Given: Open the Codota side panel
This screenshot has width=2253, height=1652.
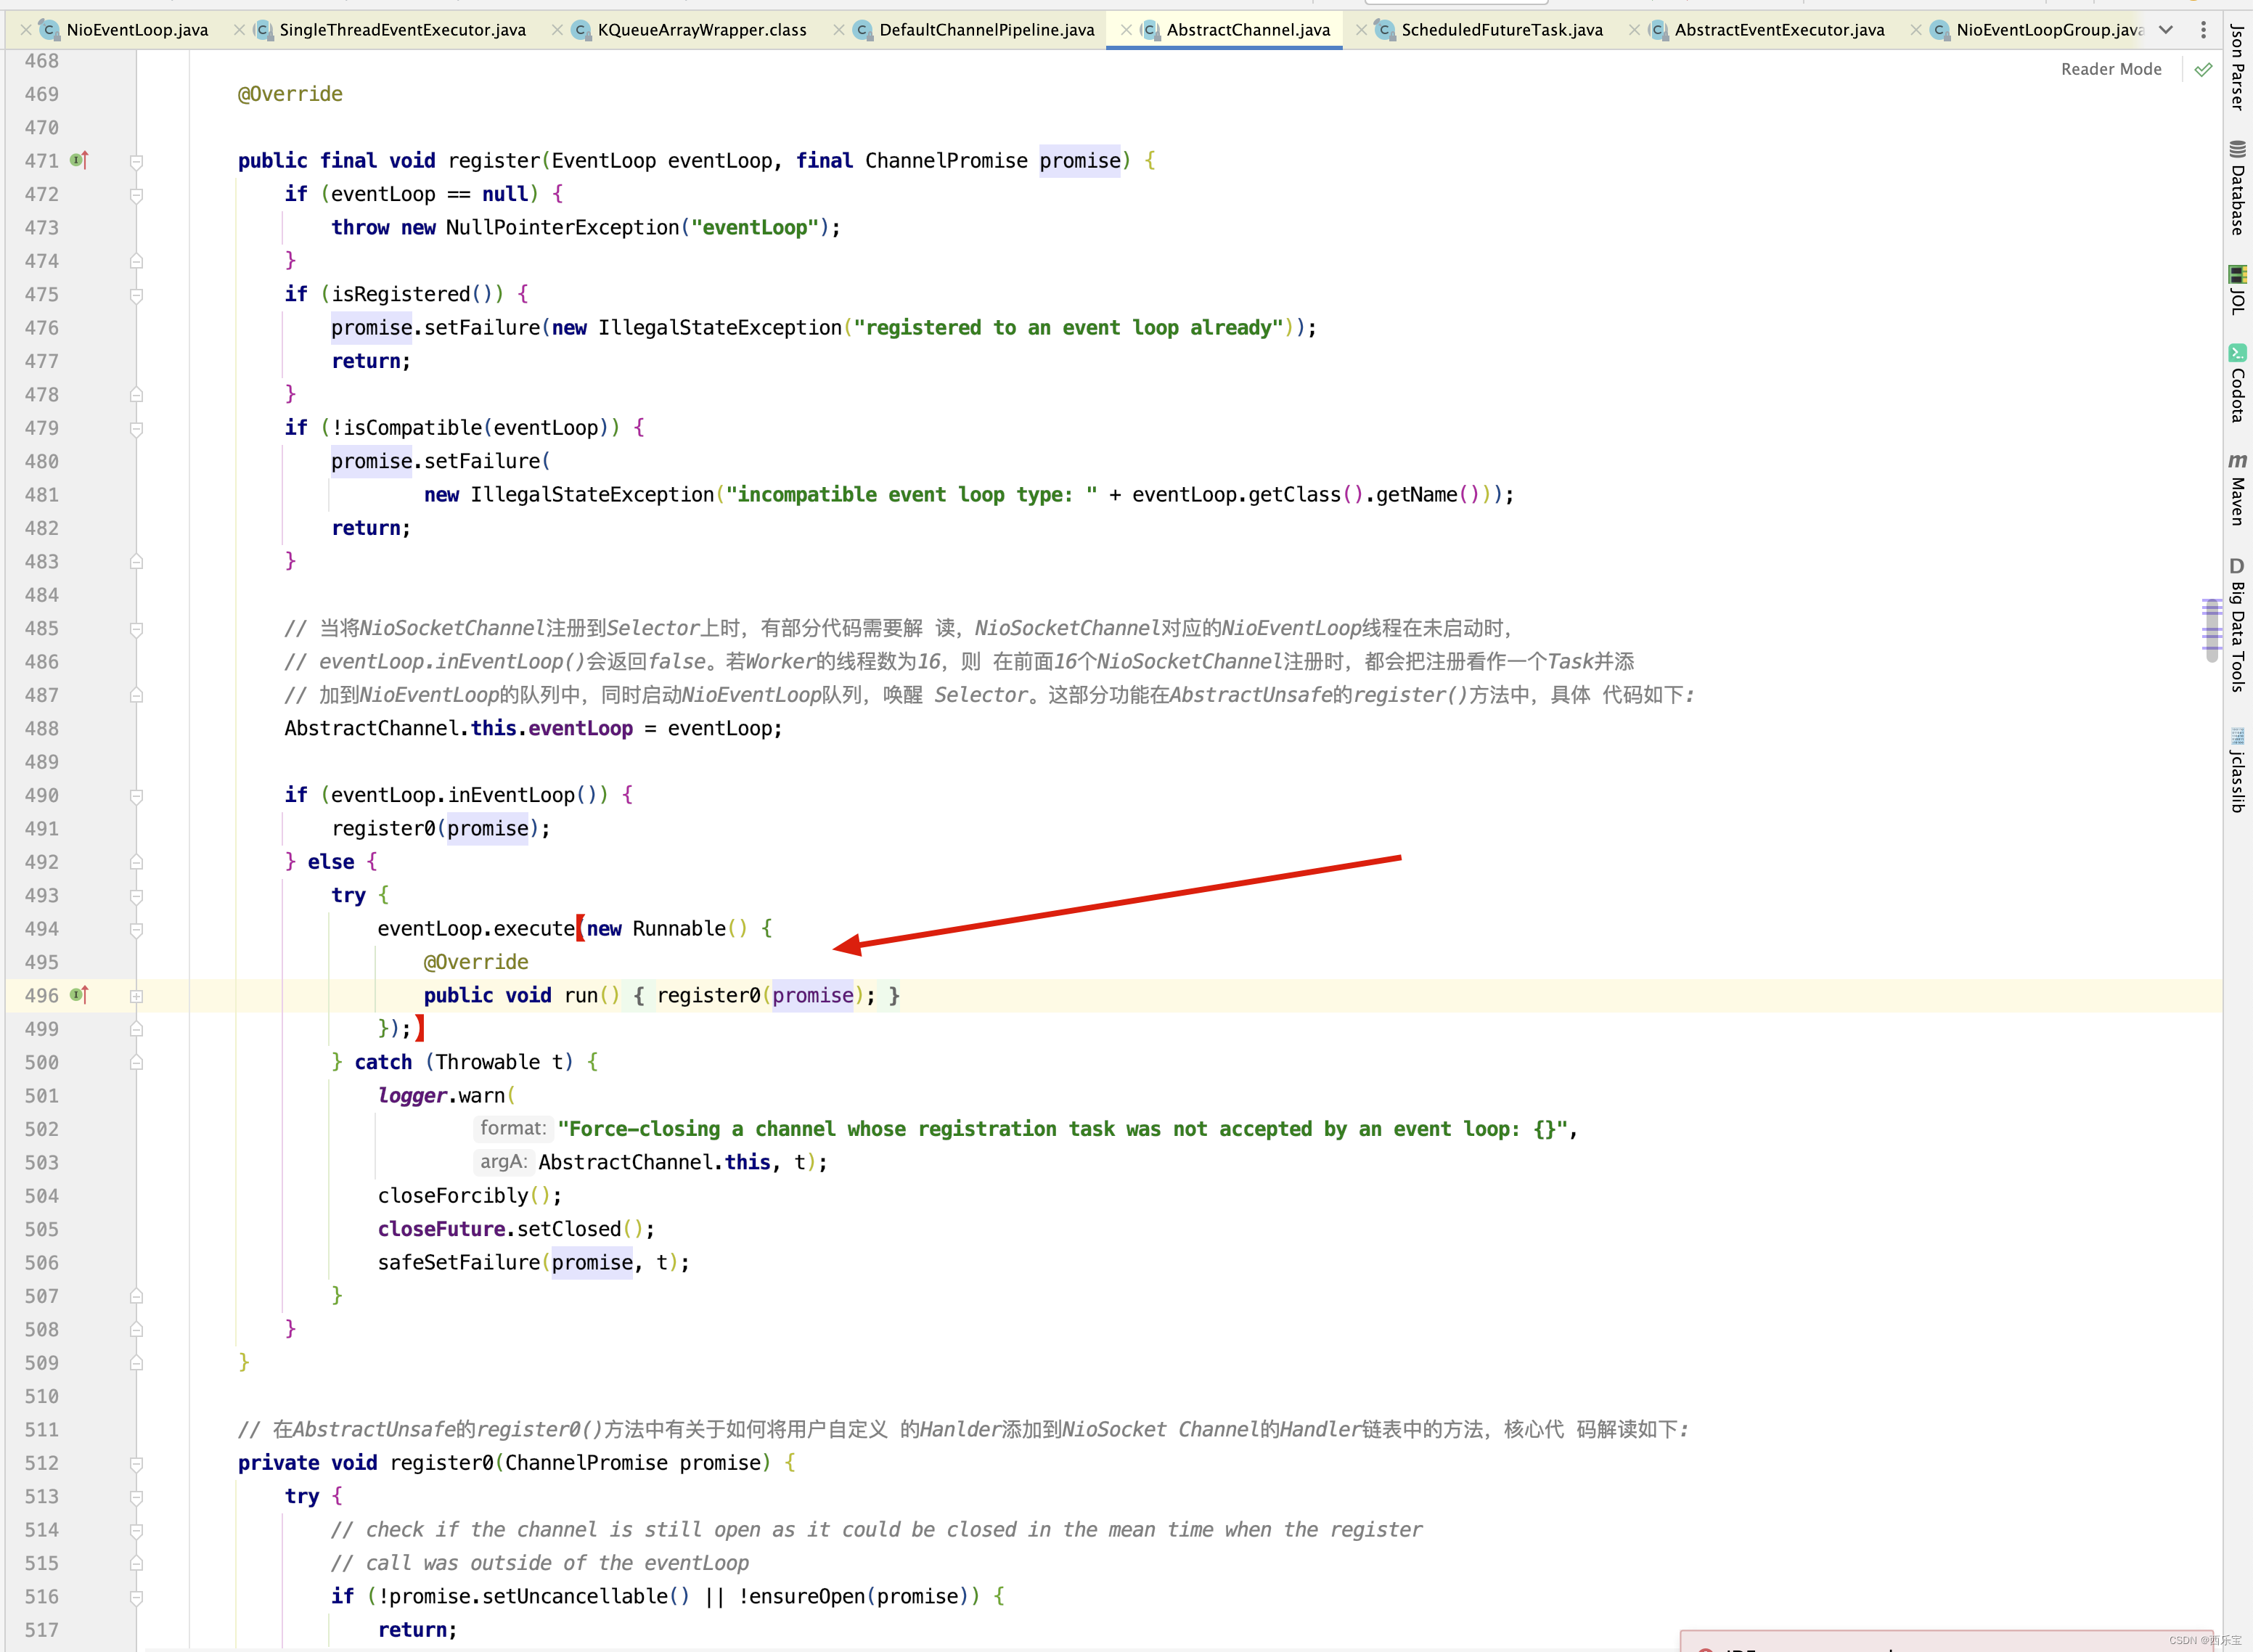Looking at the screenshot, I should click(x=2237, y=384).
